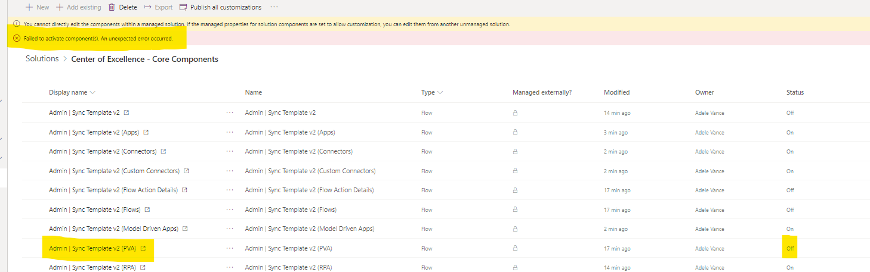Click lock icon in Sync Template v2 (PVA) row
This screenshot has width=870, height=272.
[x=516, y=248]
